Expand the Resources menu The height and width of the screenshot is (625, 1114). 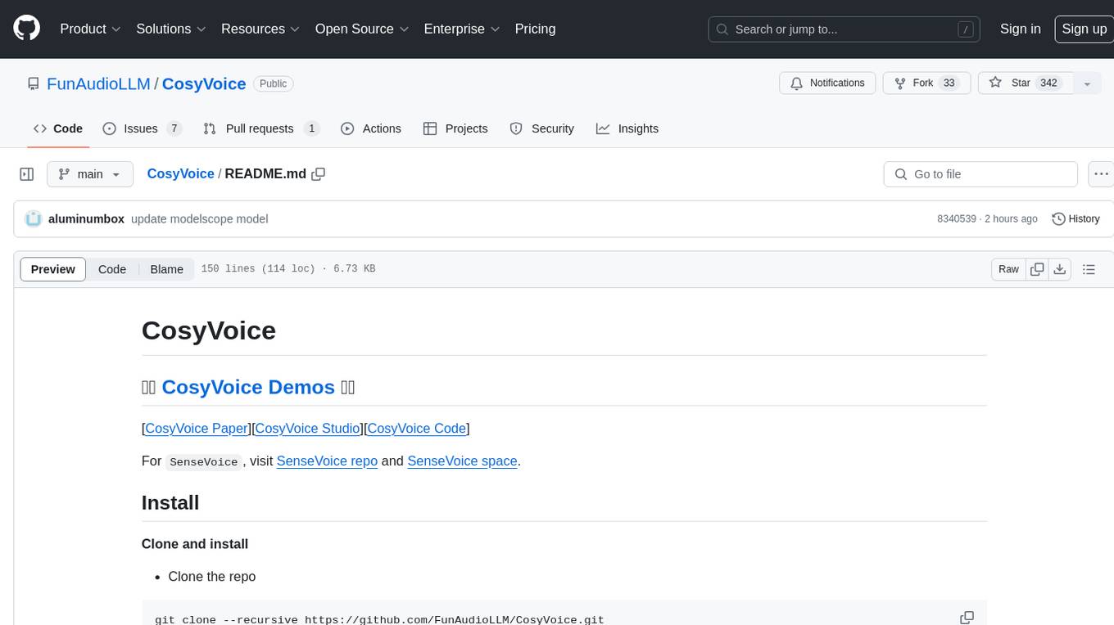[x=260, y=29]
